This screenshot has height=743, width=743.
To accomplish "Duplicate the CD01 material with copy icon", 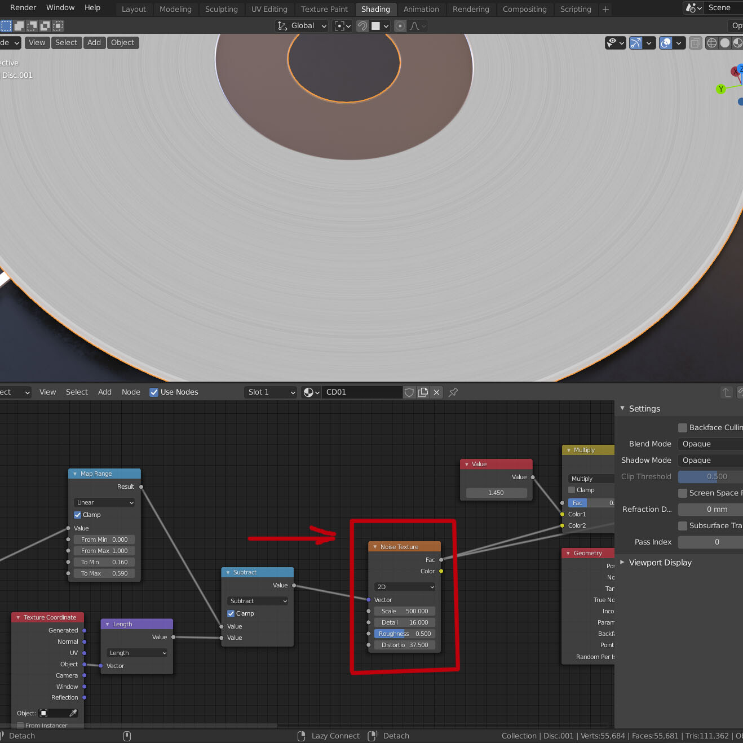I will click(423, 392).
